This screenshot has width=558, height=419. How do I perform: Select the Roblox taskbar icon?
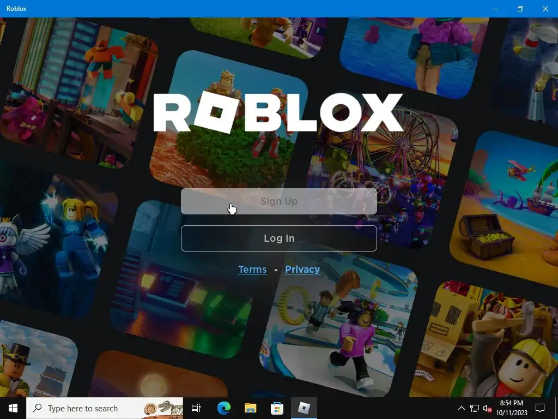(304, 408)
